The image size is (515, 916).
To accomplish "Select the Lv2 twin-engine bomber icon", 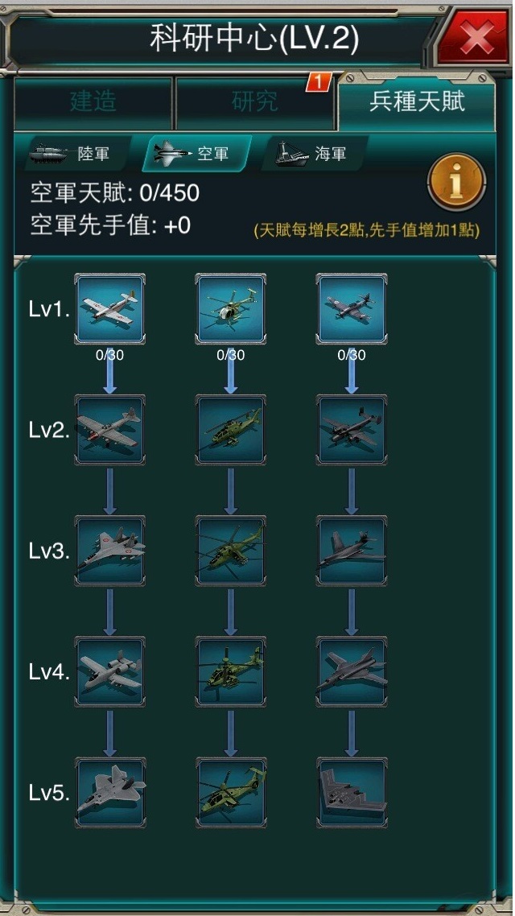I will coord(352,430).
